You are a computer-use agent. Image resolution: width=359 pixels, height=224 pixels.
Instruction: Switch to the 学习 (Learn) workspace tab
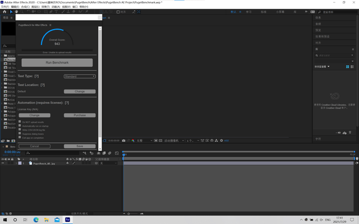(x=248, y=12)
